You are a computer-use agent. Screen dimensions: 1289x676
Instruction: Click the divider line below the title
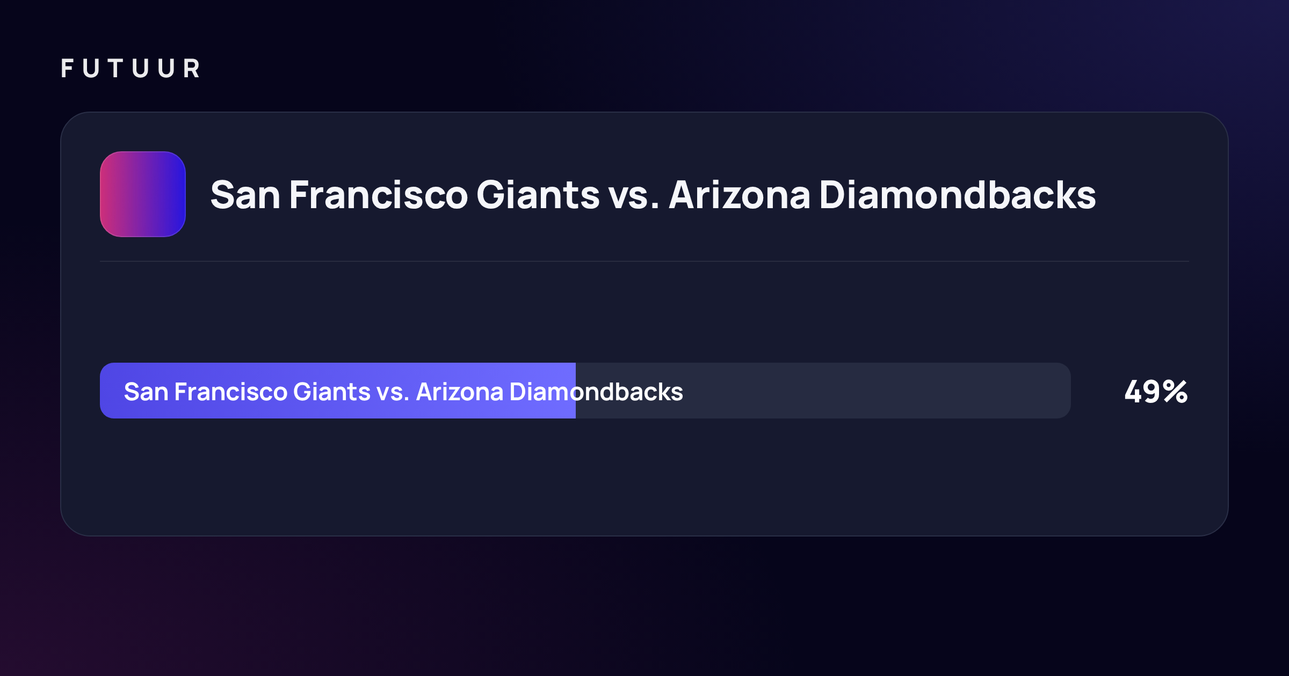click(x=644, y=261)
